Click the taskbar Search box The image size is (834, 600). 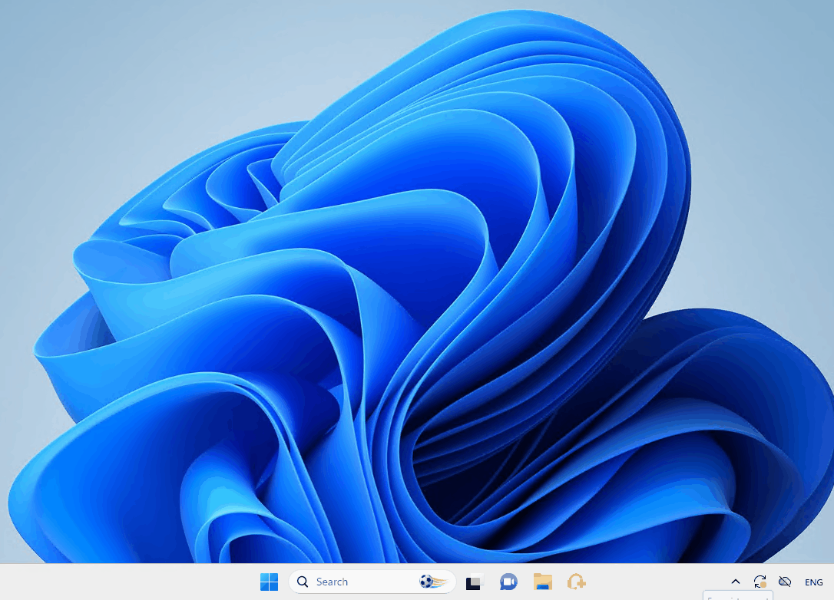[x=372, y=582]
